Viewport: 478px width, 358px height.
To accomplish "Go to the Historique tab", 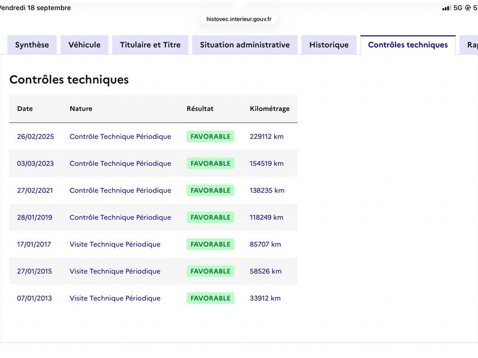I will 329,45.
